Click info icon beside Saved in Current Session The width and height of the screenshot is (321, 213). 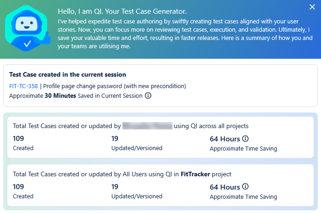148,96
